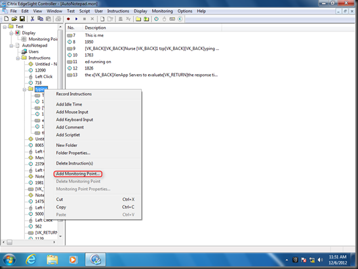Click the yellow New Folder toolbar icon

[x=138, y=19]
